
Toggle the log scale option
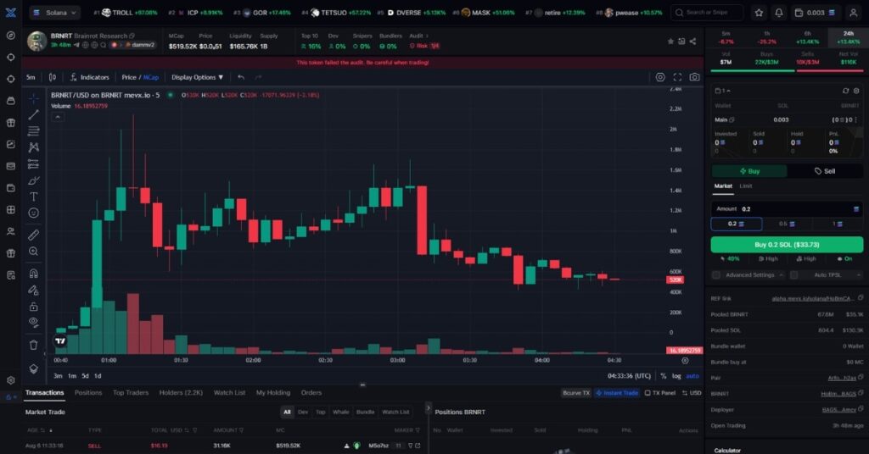pyautogui.click(x=676, y=376)
